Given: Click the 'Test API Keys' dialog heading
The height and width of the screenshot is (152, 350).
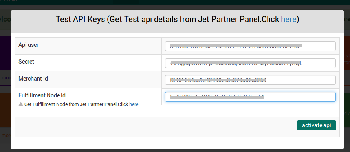Looking at the screenshot, I should (80, 19).
